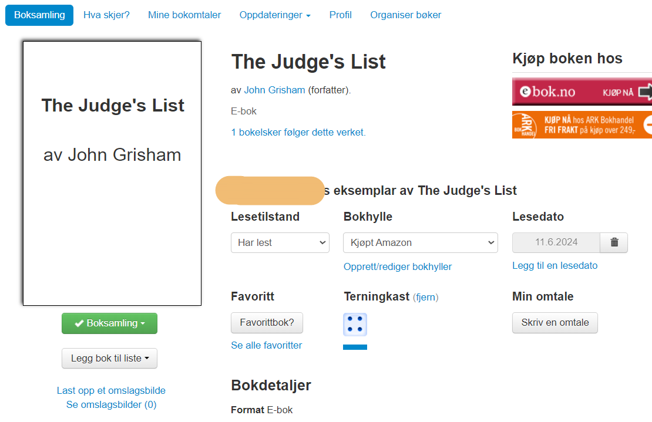652x422 pixels.
Task: Switch to the Hva skjer? tab
Action: pyautogui.click(x=106, y=15)
